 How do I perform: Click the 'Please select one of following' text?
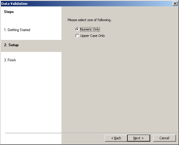pos(89,20)
